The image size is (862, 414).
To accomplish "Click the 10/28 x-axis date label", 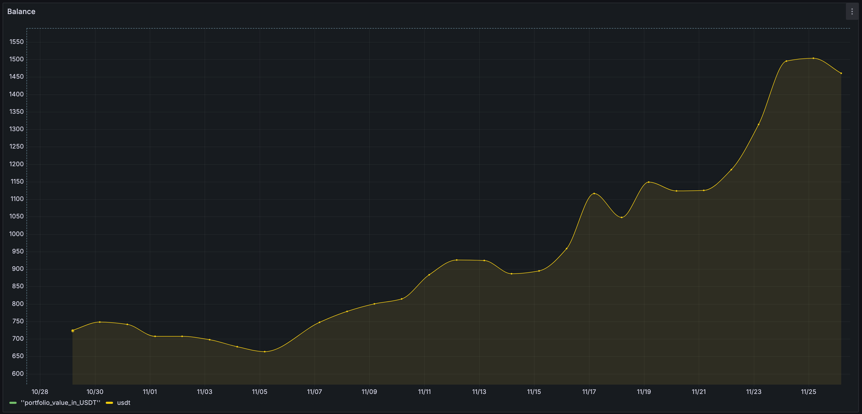I will 40,392.
